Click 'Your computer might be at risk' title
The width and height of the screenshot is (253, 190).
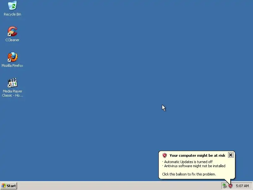coord(197,155)
